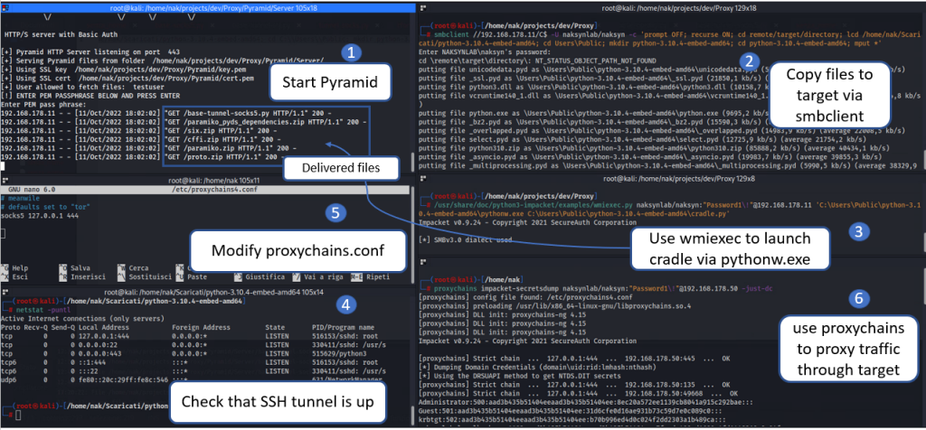Image resolution: width=926 pixels, height=430 pixels.
Task: Click the 'Foreign Address' column header in netstat
Action: pyautogui.click(x=201, y=327)
